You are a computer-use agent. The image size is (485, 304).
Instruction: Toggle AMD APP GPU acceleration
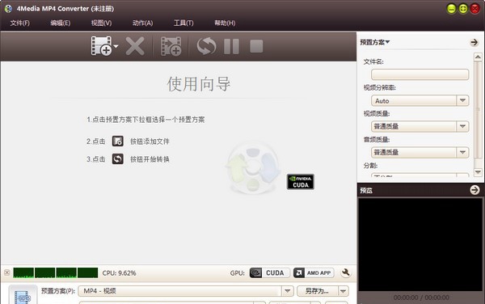314,272
